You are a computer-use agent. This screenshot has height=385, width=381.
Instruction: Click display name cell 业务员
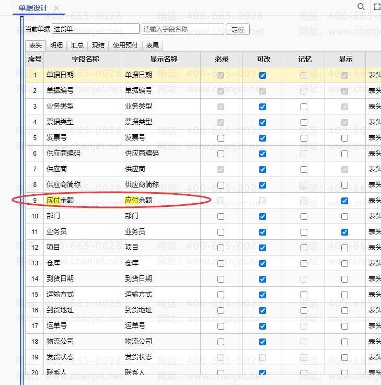161,231
